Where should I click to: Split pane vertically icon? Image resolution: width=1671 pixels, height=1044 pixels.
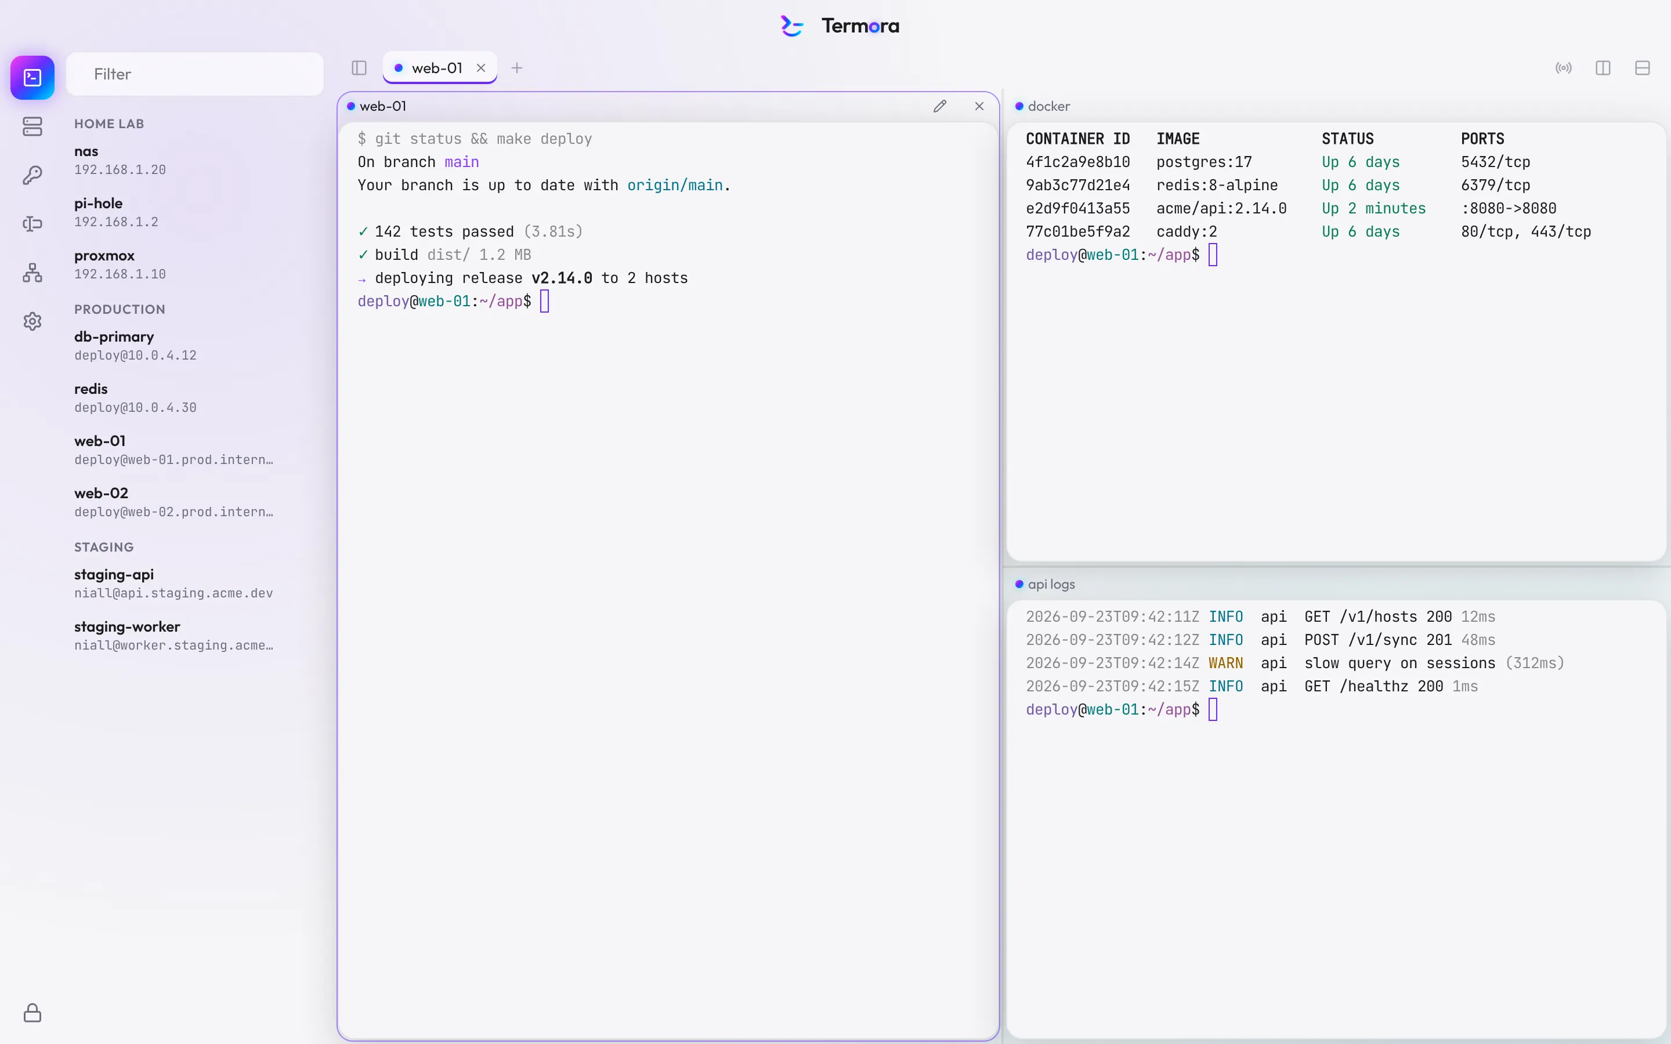point(1603,68)
